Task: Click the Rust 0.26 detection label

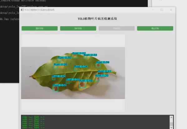Action: [60, 64]
